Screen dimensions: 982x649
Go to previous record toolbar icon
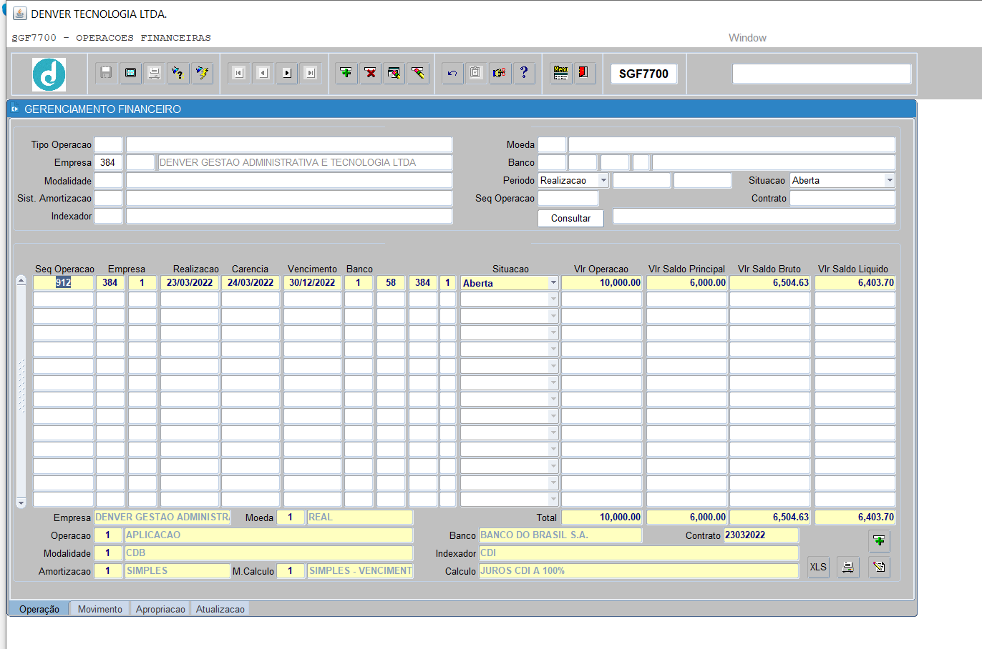(263, 73)
